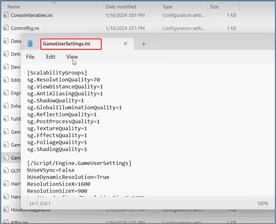Viewport: 276px width, 224px height.
Task: Sort Explorer files by Name column
Action: pos(14,7)
